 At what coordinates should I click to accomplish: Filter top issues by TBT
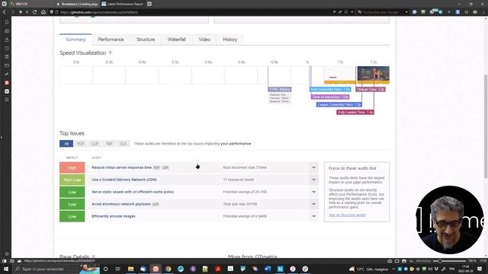click(x=109, y=144)
